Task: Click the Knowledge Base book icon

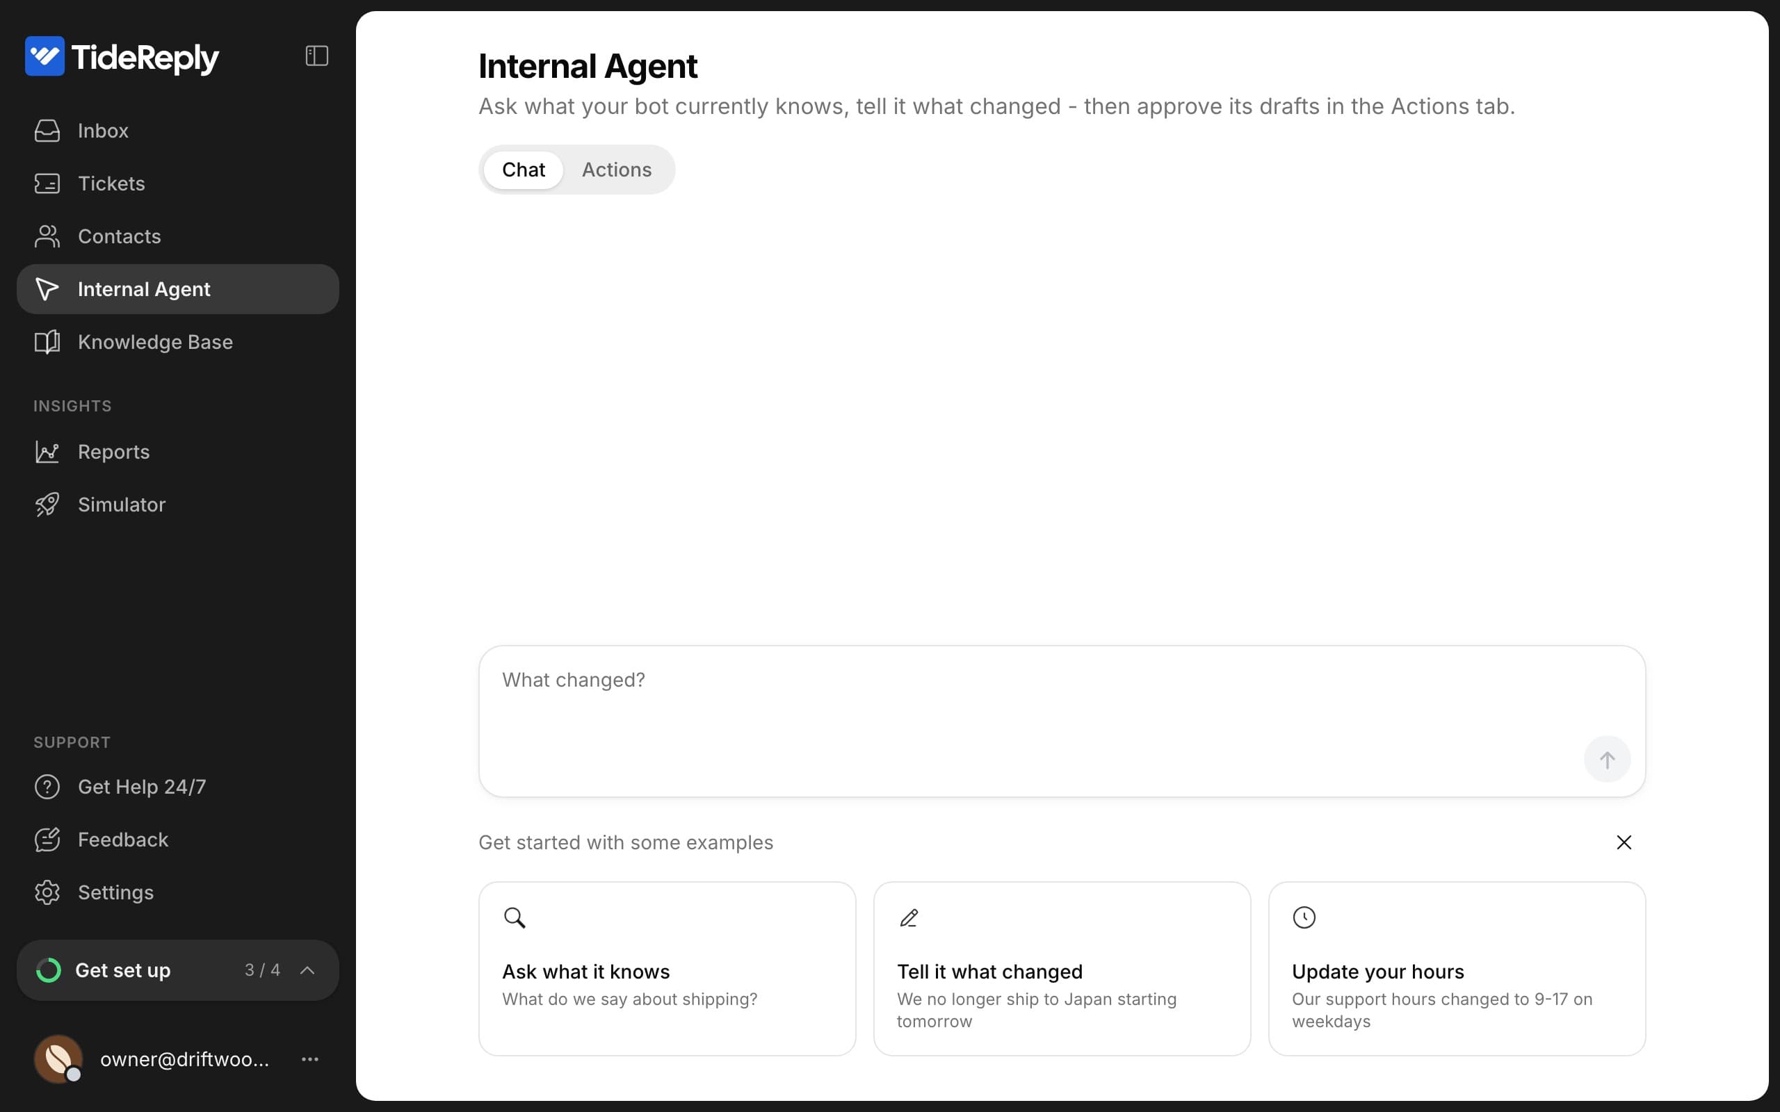Action: 47,342
